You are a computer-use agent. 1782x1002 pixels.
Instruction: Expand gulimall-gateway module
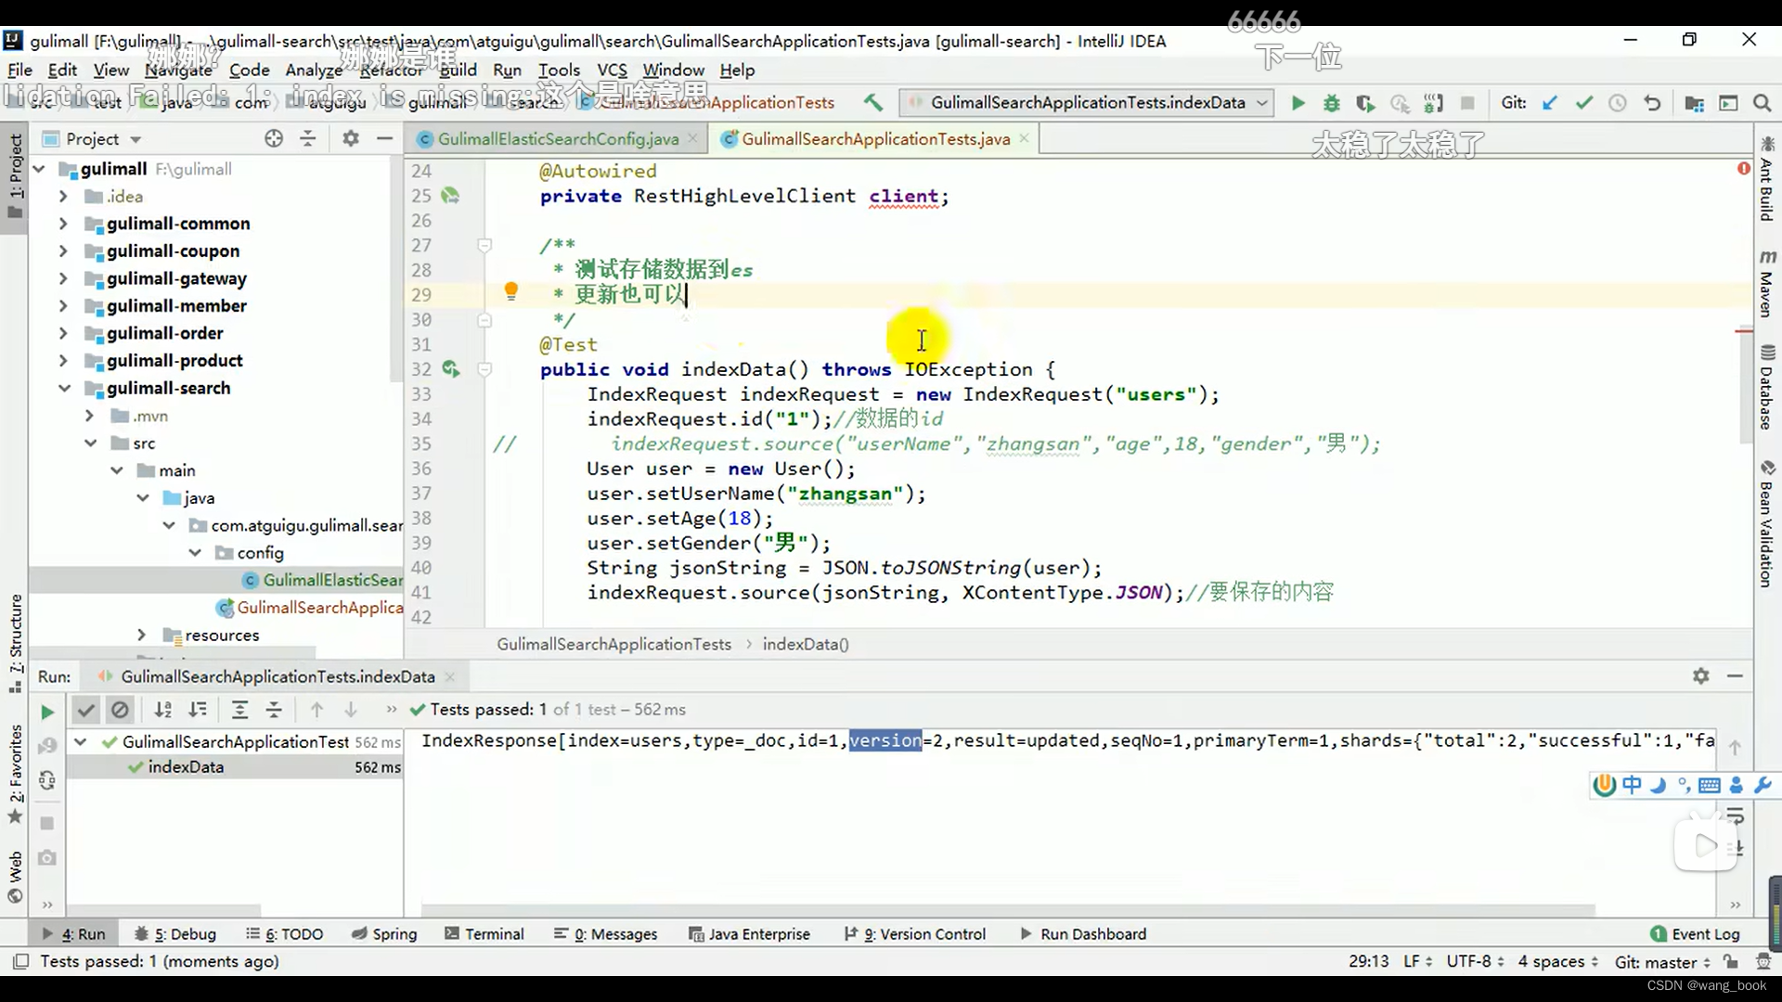[63, 278]
